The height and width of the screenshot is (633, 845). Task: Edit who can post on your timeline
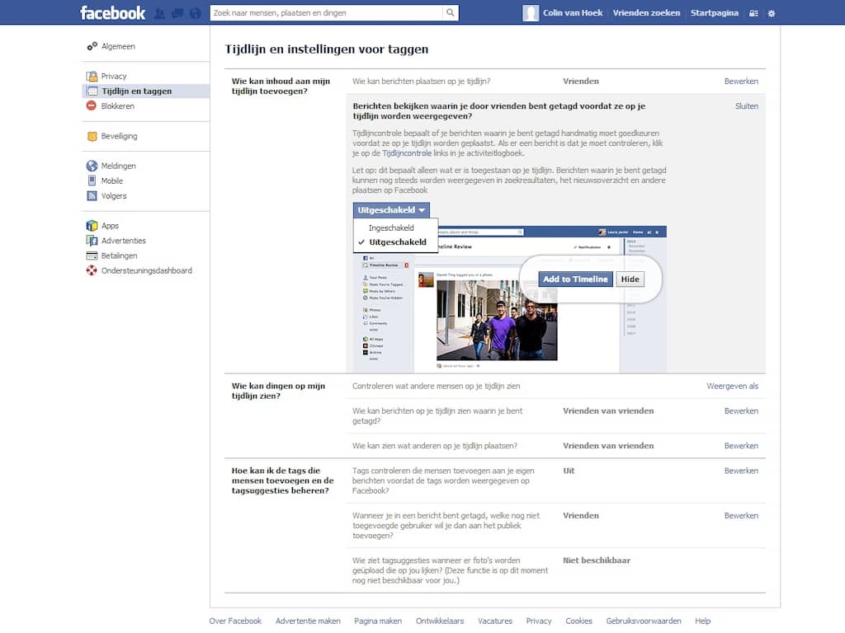[x=741, y=82]
